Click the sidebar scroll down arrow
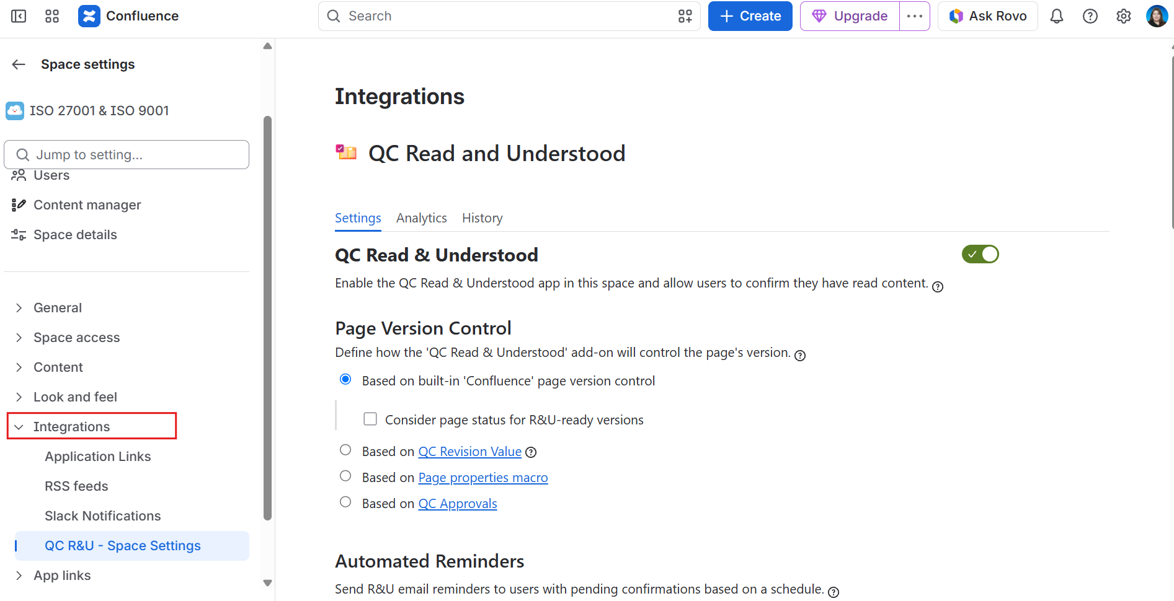This screenshot has height=601, width=1174. pos(268,583)
